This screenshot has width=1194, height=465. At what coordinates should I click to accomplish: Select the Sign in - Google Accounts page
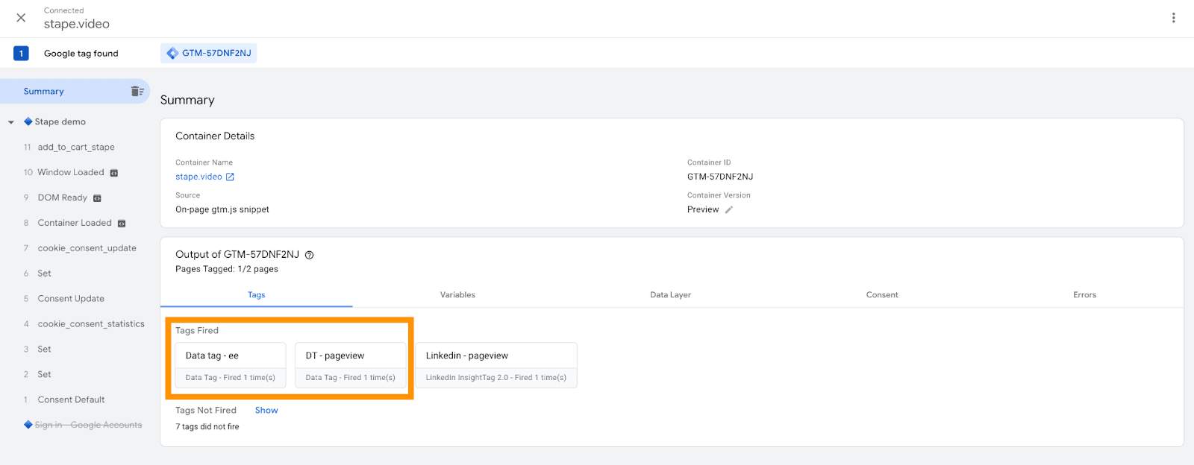pyautogui.click(x=88, y=425)
